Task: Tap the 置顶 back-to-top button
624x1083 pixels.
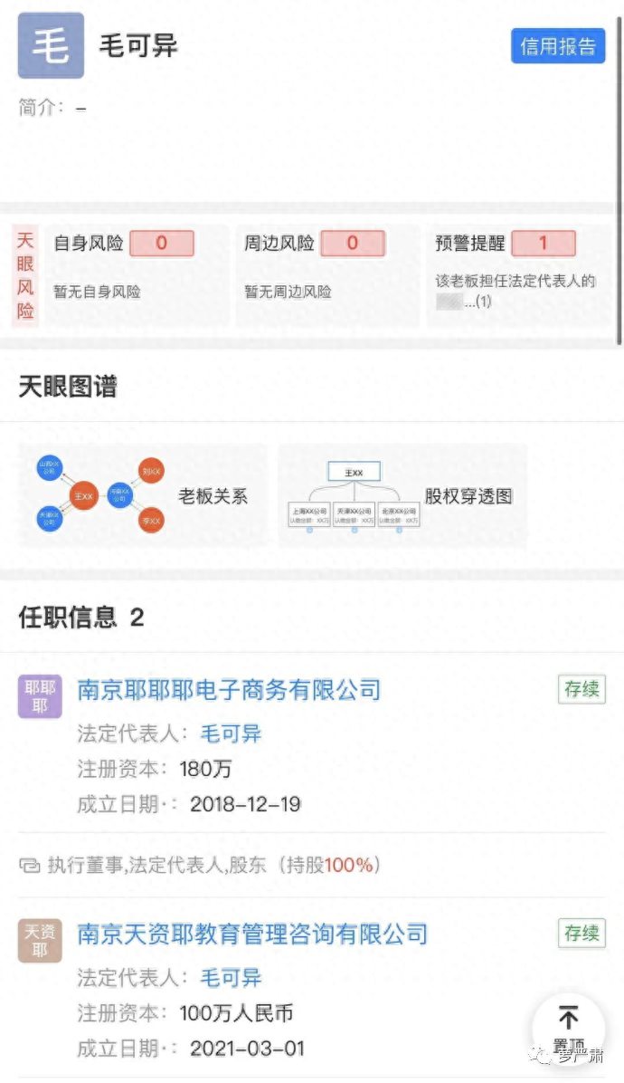Action: click(x=568, y=1025)
